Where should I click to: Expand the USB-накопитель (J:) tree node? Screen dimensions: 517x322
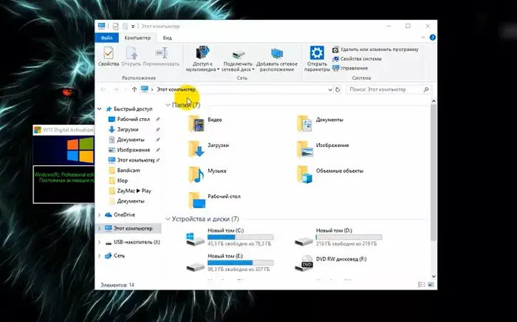point(99,242)
